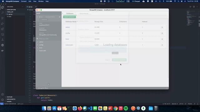This screenshot has height=112, width=200.
Task: Open the VS Code Search icon
Action: [2, 13]
